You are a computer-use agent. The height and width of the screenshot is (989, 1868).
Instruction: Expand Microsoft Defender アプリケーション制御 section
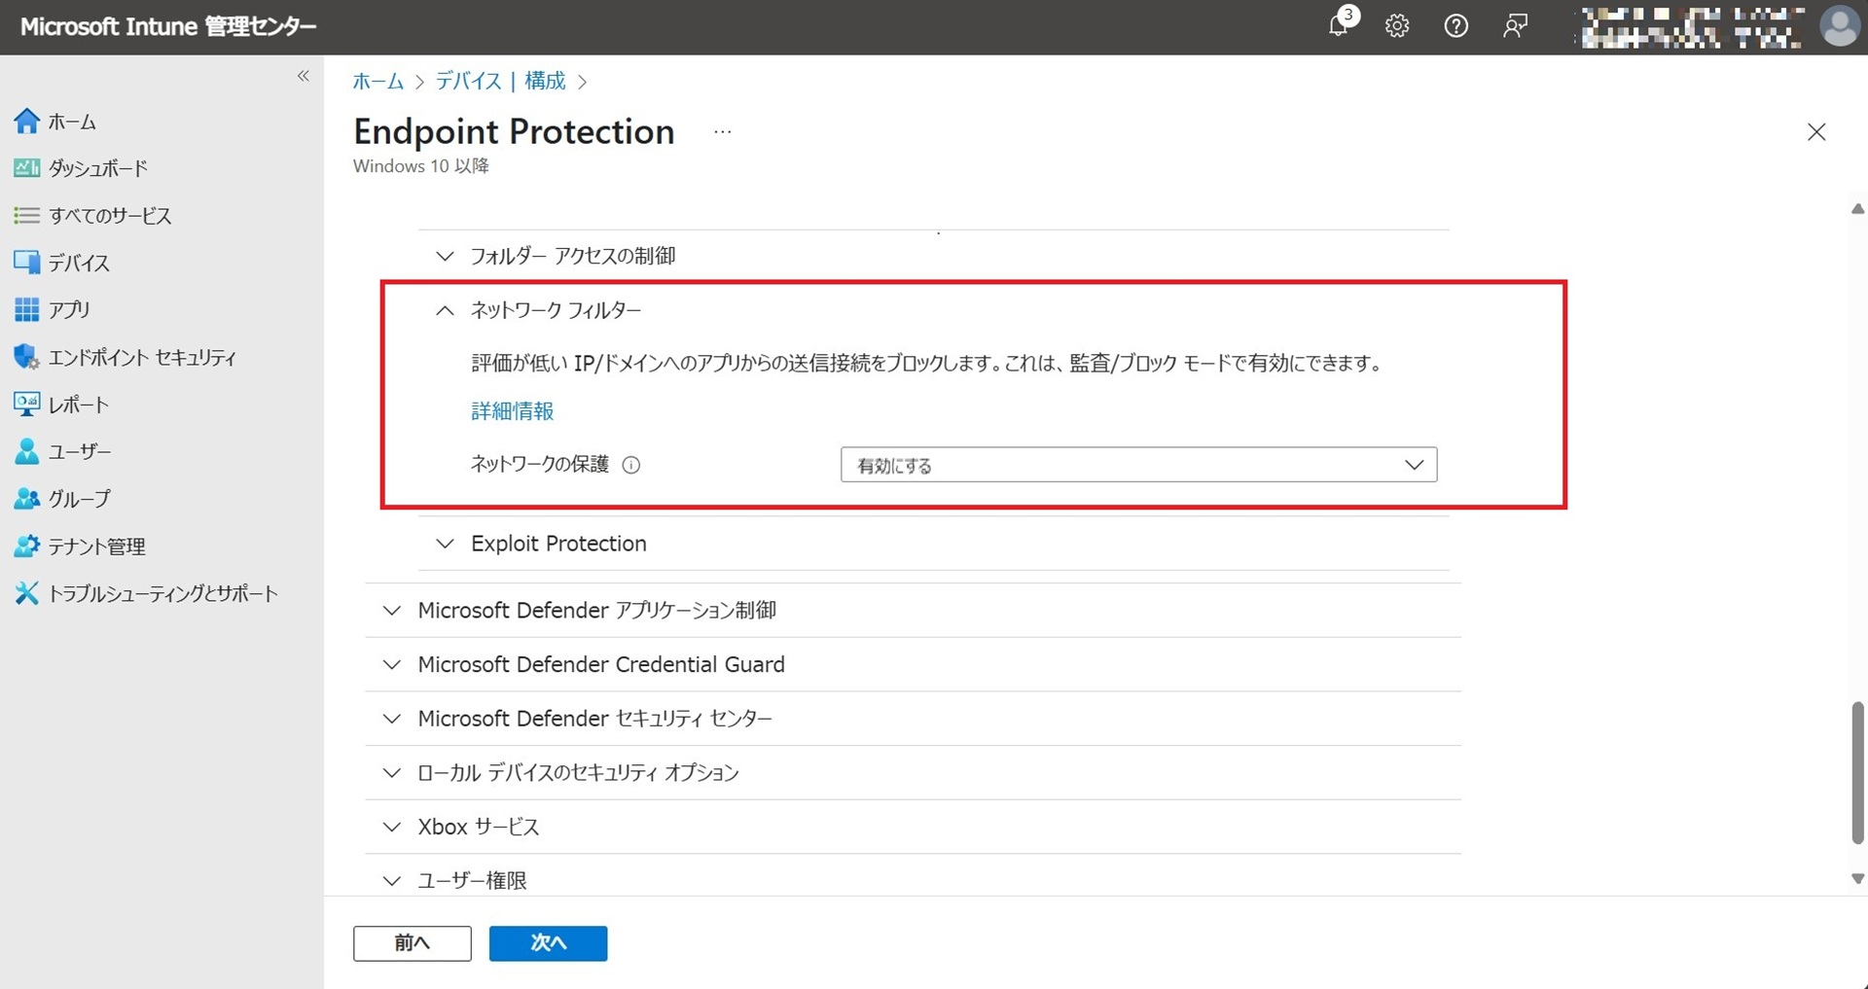pos(391,611)
